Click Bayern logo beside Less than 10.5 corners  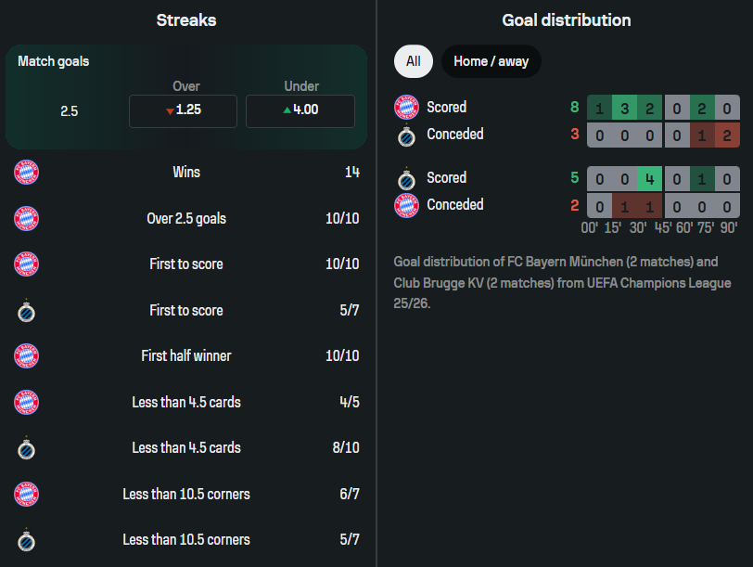27,495
